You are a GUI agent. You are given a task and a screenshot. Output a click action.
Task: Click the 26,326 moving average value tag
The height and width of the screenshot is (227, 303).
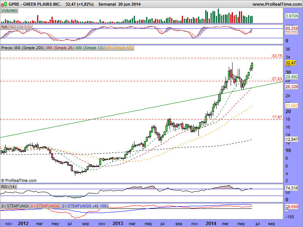pyautogui.click(x=292, y=87)
